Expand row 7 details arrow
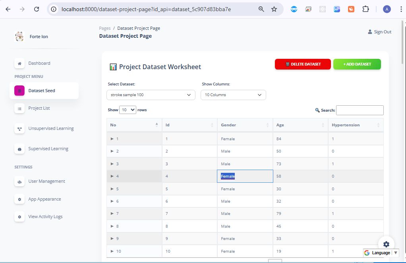The width and height of the screenshot is (406, 263). point(112,214)
